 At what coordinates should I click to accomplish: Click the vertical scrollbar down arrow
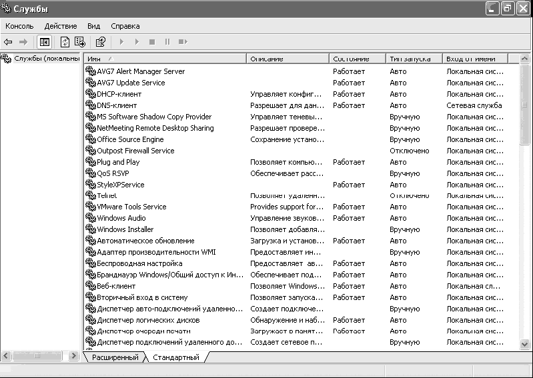pos(524,344)
